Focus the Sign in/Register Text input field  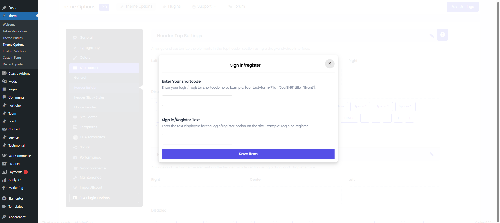[197, 139]
